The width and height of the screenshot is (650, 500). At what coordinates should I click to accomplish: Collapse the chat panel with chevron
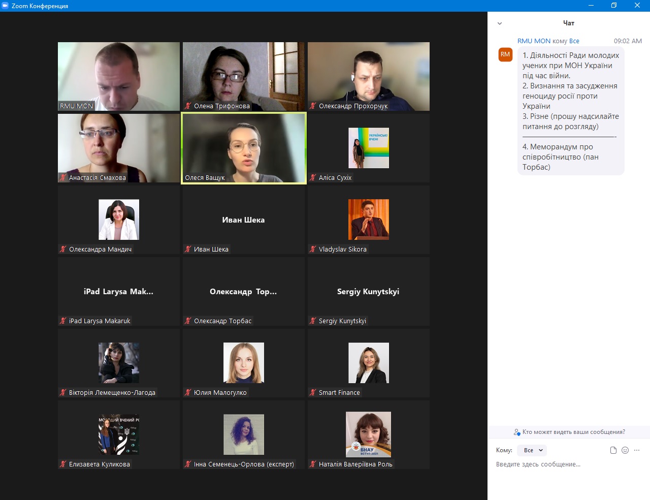[x=500, y=23]
